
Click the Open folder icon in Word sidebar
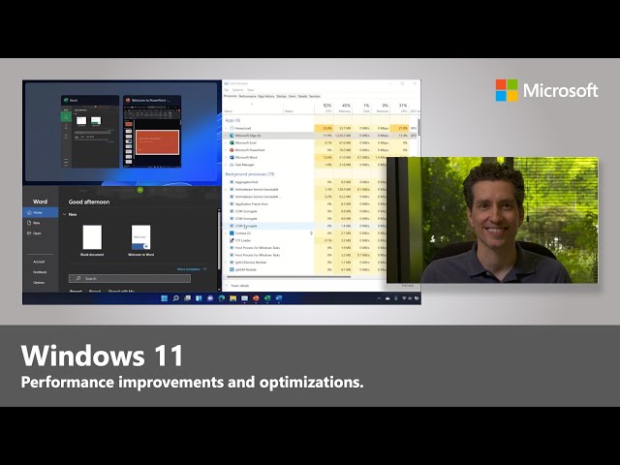point(29,233)
